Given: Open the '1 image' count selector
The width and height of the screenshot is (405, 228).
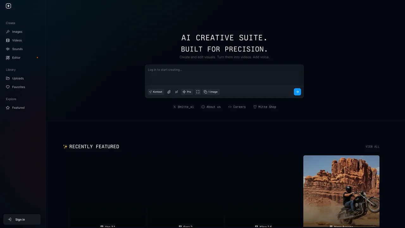Looking at the screenshot, I should click(x=211, y=92).
